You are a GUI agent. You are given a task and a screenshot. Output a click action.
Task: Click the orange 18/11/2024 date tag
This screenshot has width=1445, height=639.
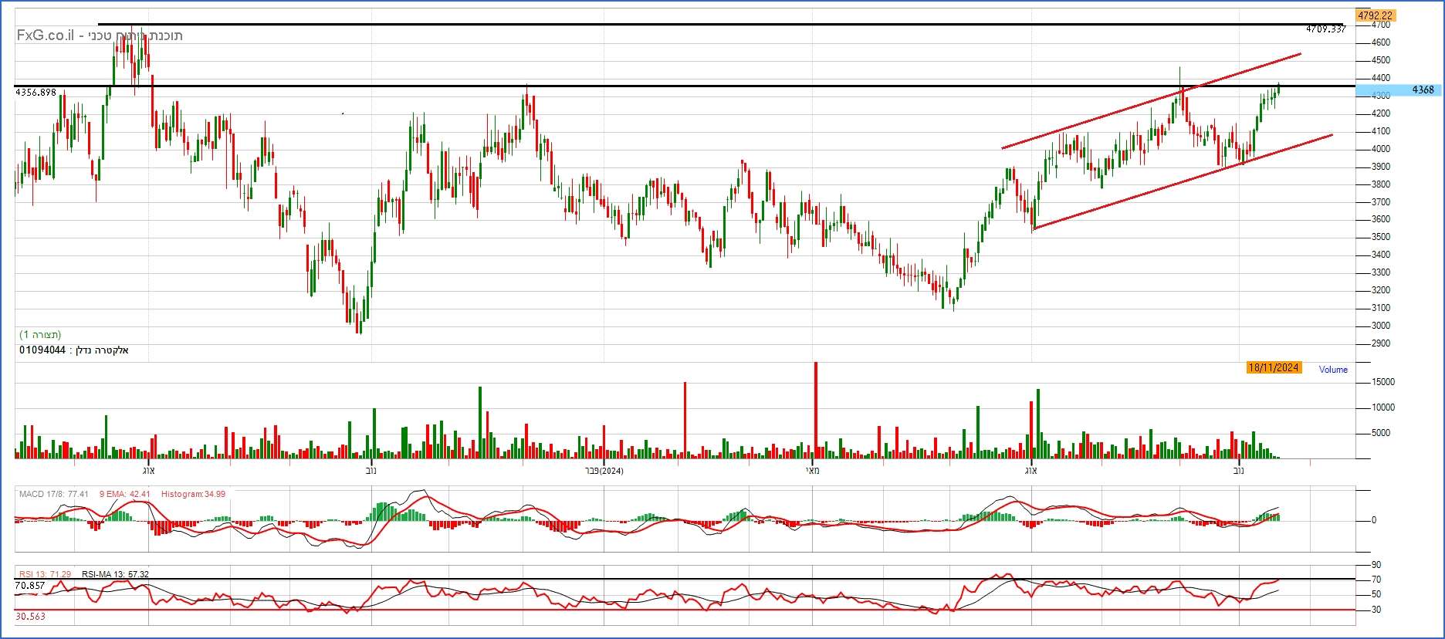pyautogui.click(x=1274, y=368)
